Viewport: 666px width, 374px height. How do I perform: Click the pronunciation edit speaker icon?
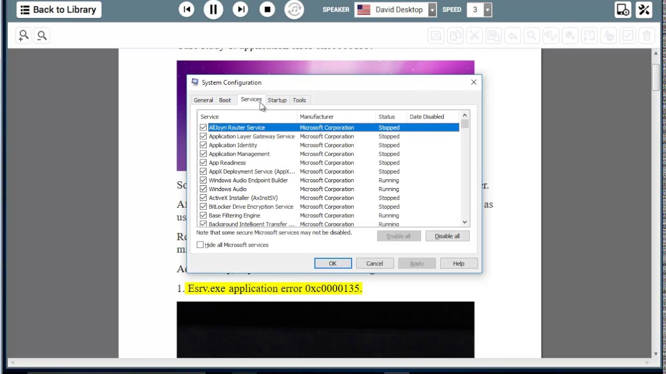551,36
